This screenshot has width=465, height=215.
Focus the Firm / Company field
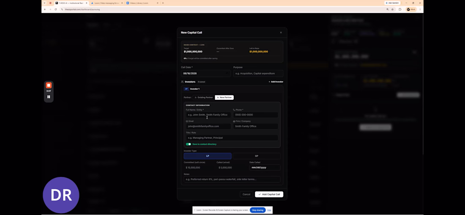(x=256, y=126)
